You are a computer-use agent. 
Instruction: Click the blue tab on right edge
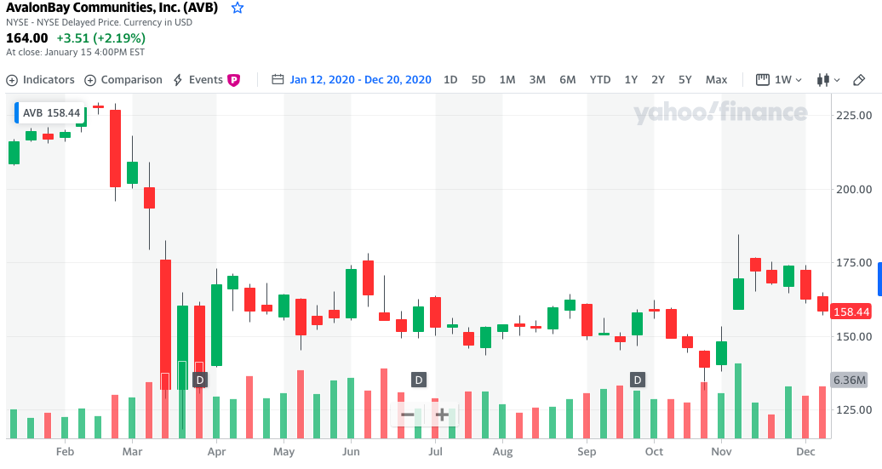(879, 277)
